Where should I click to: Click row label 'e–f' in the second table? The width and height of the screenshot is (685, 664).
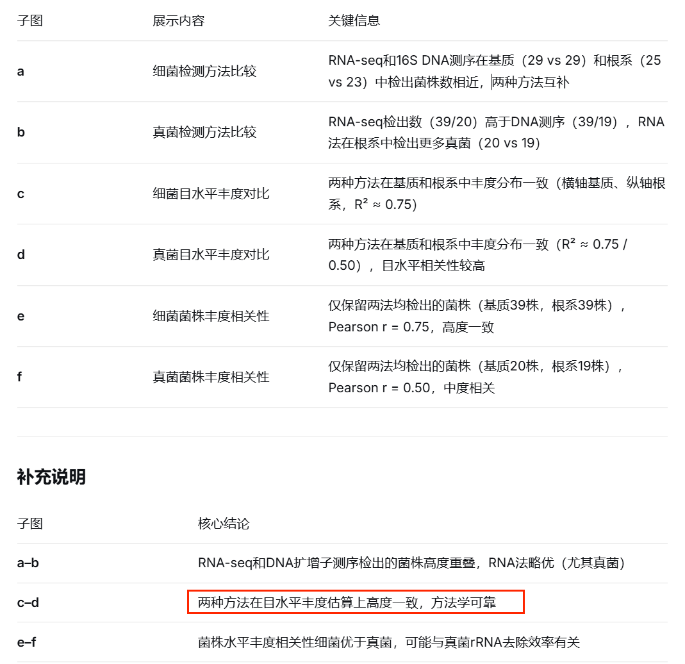(27, 642)
